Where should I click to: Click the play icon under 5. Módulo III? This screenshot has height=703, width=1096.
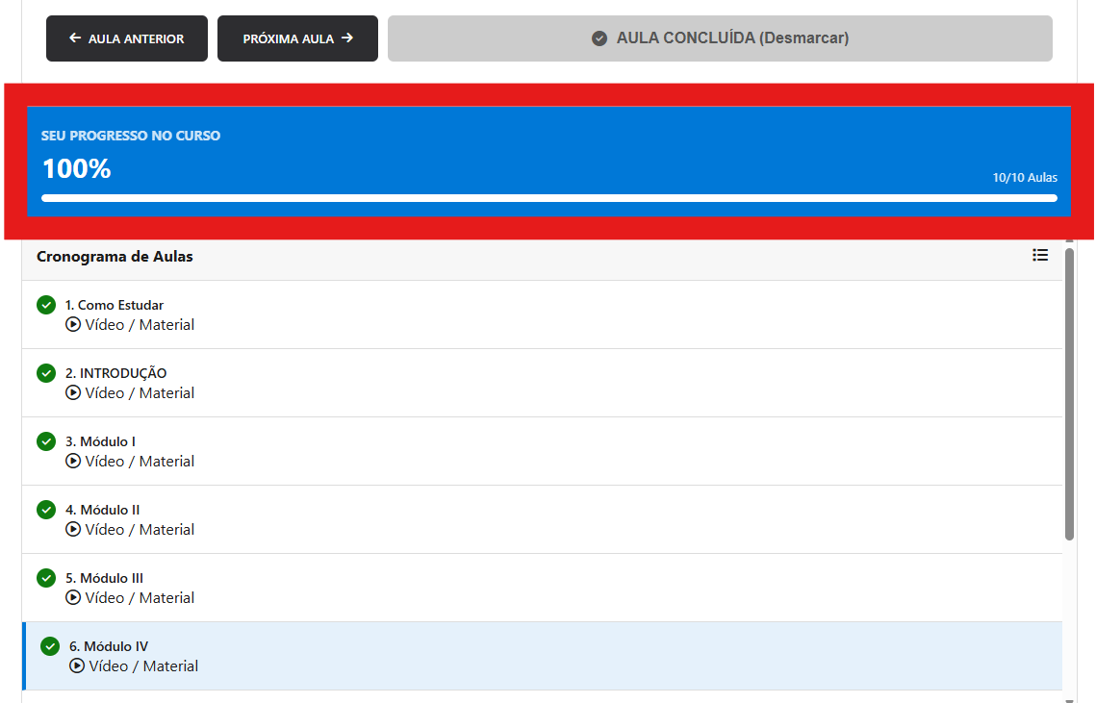73,597
